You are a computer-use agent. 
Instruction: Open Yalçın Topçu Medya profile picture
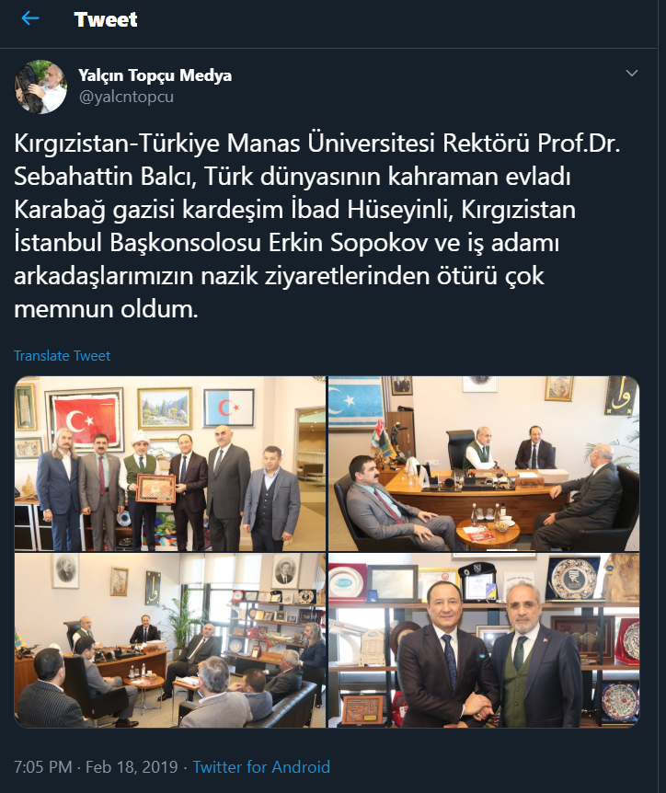40,86
